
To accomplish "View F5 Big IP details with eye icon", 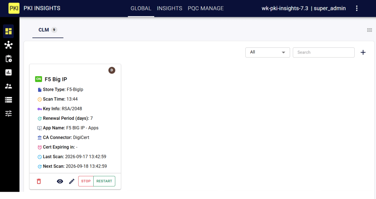I will (60, 181).
